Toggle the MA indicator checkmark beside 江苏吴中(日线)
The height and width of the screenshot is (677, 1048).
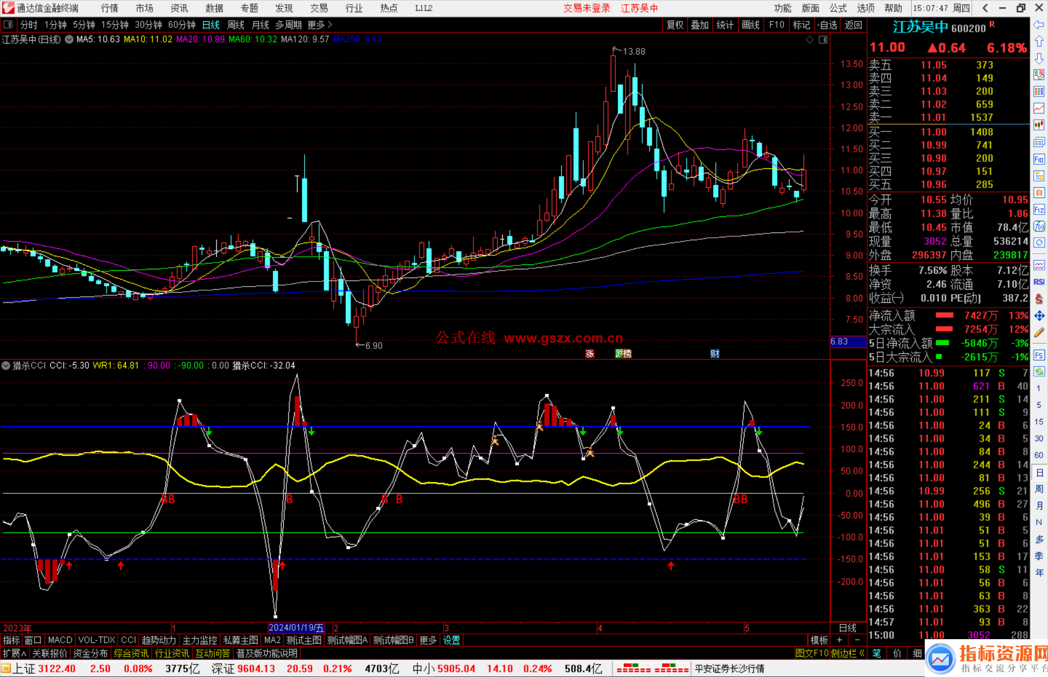pos(69,40)
